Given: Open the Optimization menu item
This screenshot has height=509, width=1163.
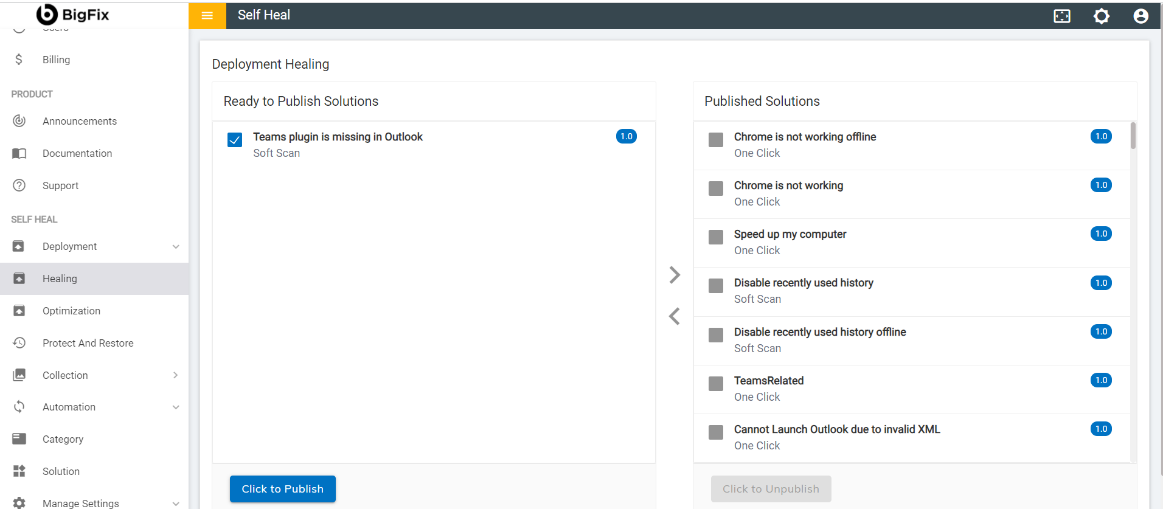Looking at the screenshot, I should point(94,311).
